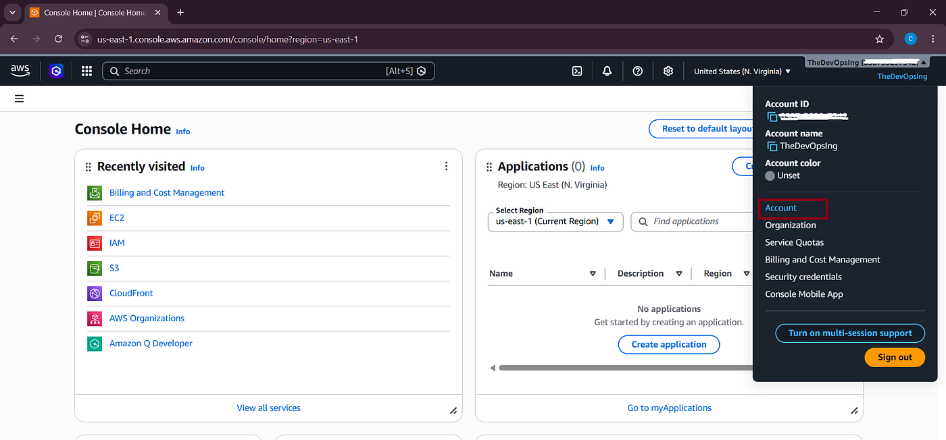Click the Sign out button

click(x=895, y=358)
